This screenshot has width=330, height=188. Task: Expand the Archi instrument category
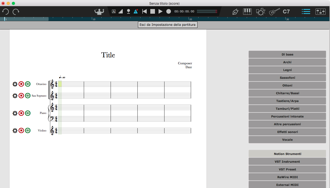287,62
